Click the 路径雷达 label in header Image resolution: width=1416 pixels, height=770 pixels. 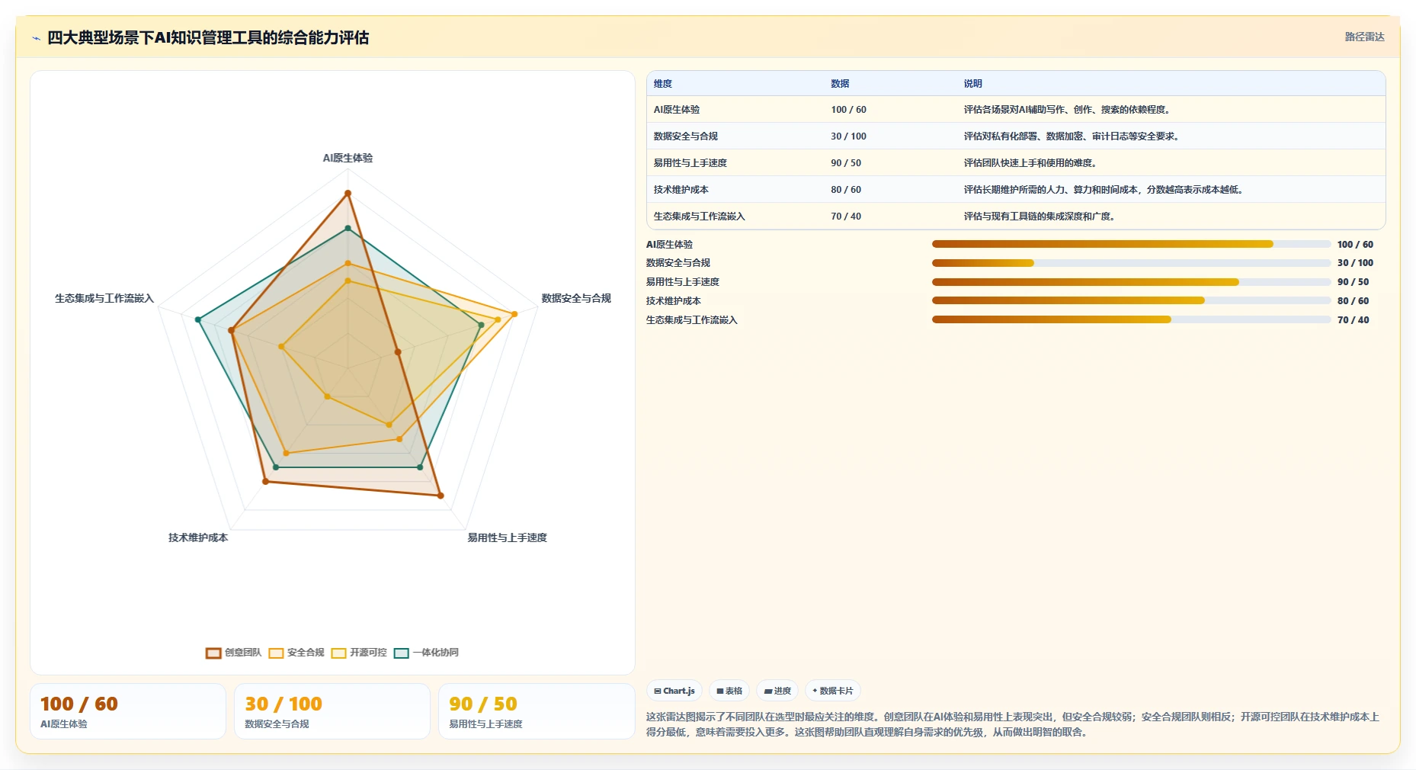[x=1364, y=37]
